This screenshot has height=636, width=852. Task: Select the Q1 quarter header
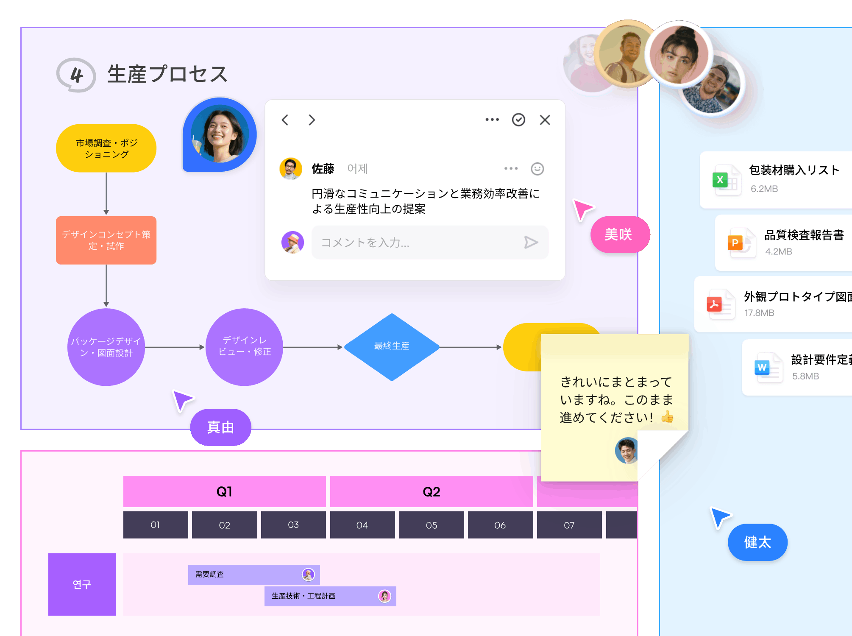(x=224, y=491)
